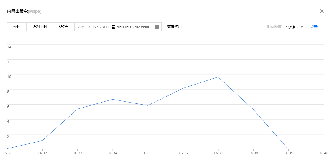Click the falling point at 16:38
Image resolution: width=331 pixels, height=162 pixels.
(x=253, y=110)
